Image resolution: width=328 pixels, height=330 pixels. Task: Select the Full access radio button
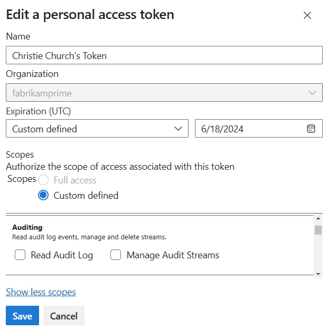point(43,180)
